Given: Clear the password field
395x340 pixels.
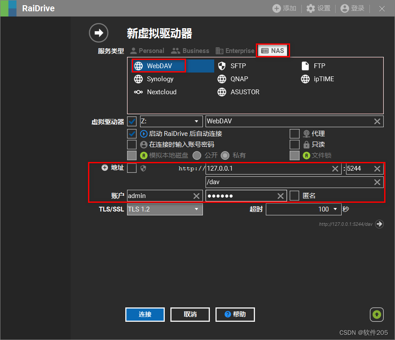Looking at the screenshot, I should [281, 196].
